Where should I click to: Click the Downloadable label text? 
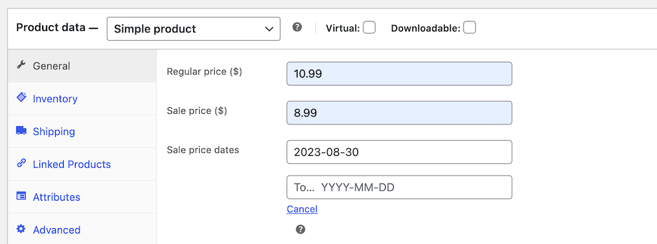pyautogui.click(x=426, y=28)
